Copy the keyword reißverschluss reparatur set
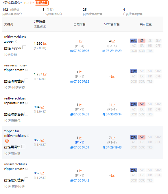Image resolution: width=168 pixels, height=194 pixels. point(26,103)
